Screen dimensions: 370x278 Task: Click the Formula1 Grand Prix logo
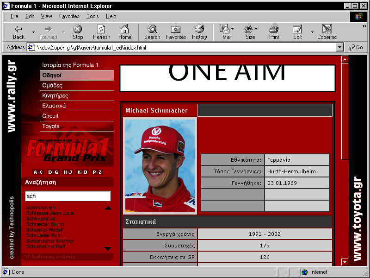tap(68, 149)
